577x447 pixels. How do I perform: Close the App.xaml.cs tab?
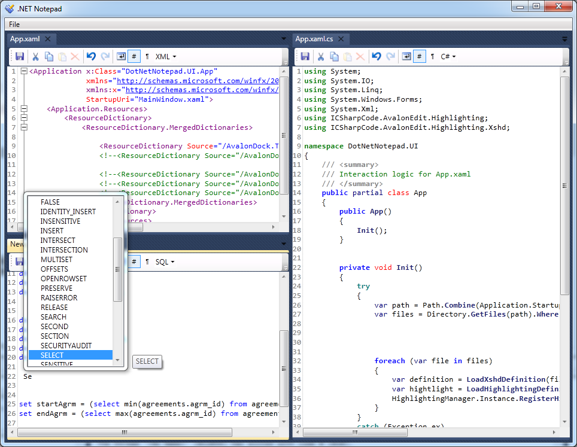point(341,39)
